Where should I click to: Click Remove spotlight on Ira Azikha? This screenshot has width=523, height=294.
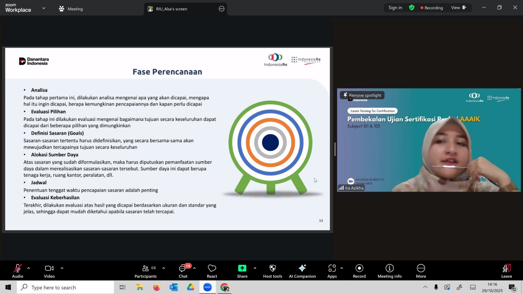tap(362, 95)
